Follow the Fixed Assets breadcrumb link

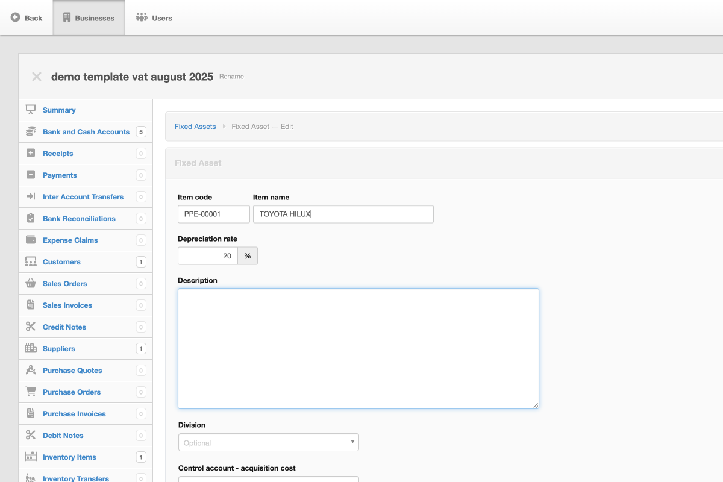195,127
